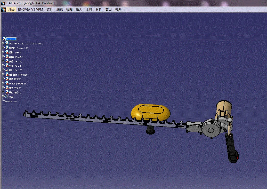The height and width of the screenshot is (189, 267).
Task: Select the 盖板1 (Part2.1) label
Action: point(16,52)
